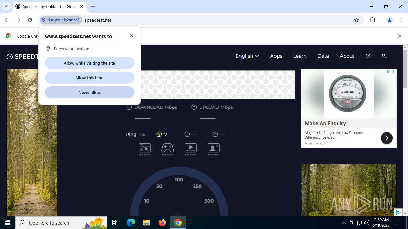Dismiss the Google Chrome info bar
The image size is (408, 229).
(x=399, y=36)
